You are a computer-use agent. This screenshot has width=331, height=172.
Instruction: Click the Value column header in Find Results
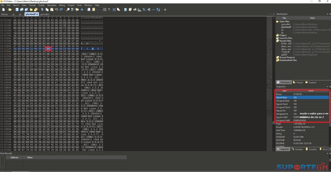30,157
